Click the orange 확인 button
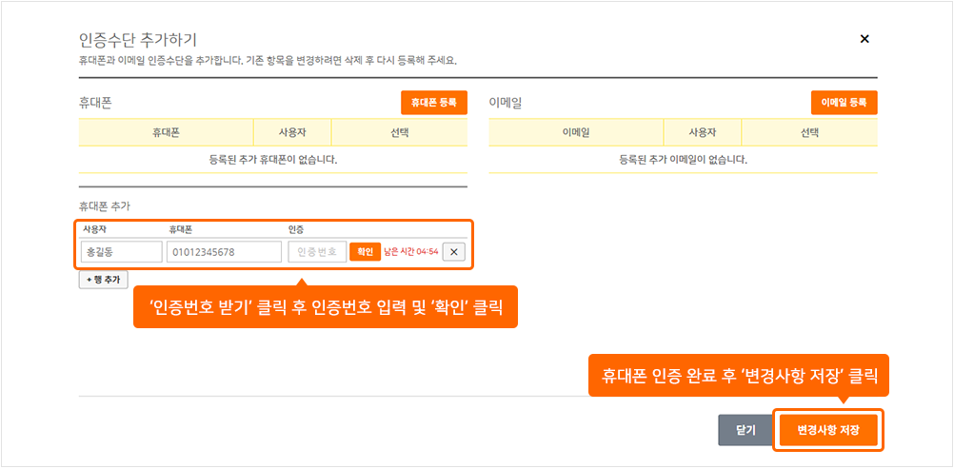954x469 pixels. [365, 252]
